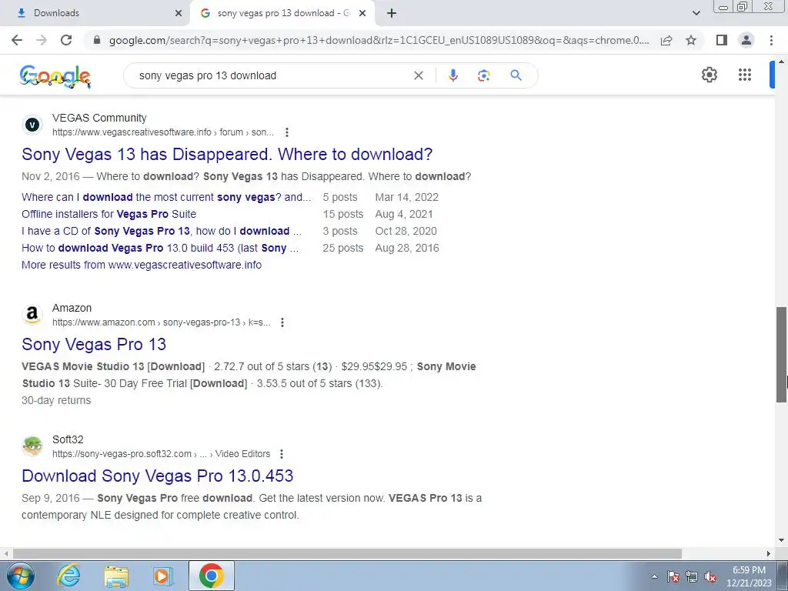Open the Chrome side panel
788x591 pixels.
[x=722, y=40]
